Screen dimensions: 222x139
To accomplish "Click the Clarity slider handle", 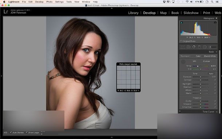I will [201, 101].
